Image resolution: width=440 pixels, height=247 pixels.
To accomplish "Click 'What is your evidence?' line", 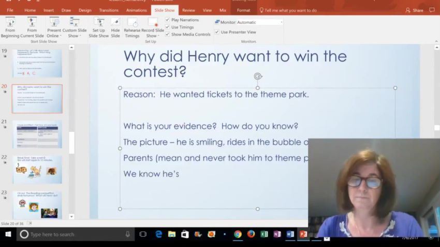I will click(211, 126).
